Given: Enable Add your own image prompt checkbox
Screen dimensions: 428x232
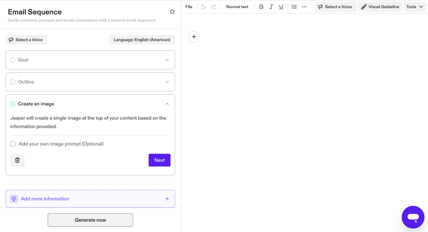Looking at the screenshot, I should [13, 144].
